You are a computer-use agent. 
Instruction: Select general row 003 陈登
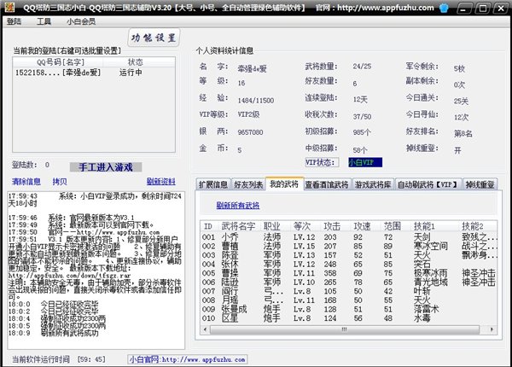click(x=349, y=254)
